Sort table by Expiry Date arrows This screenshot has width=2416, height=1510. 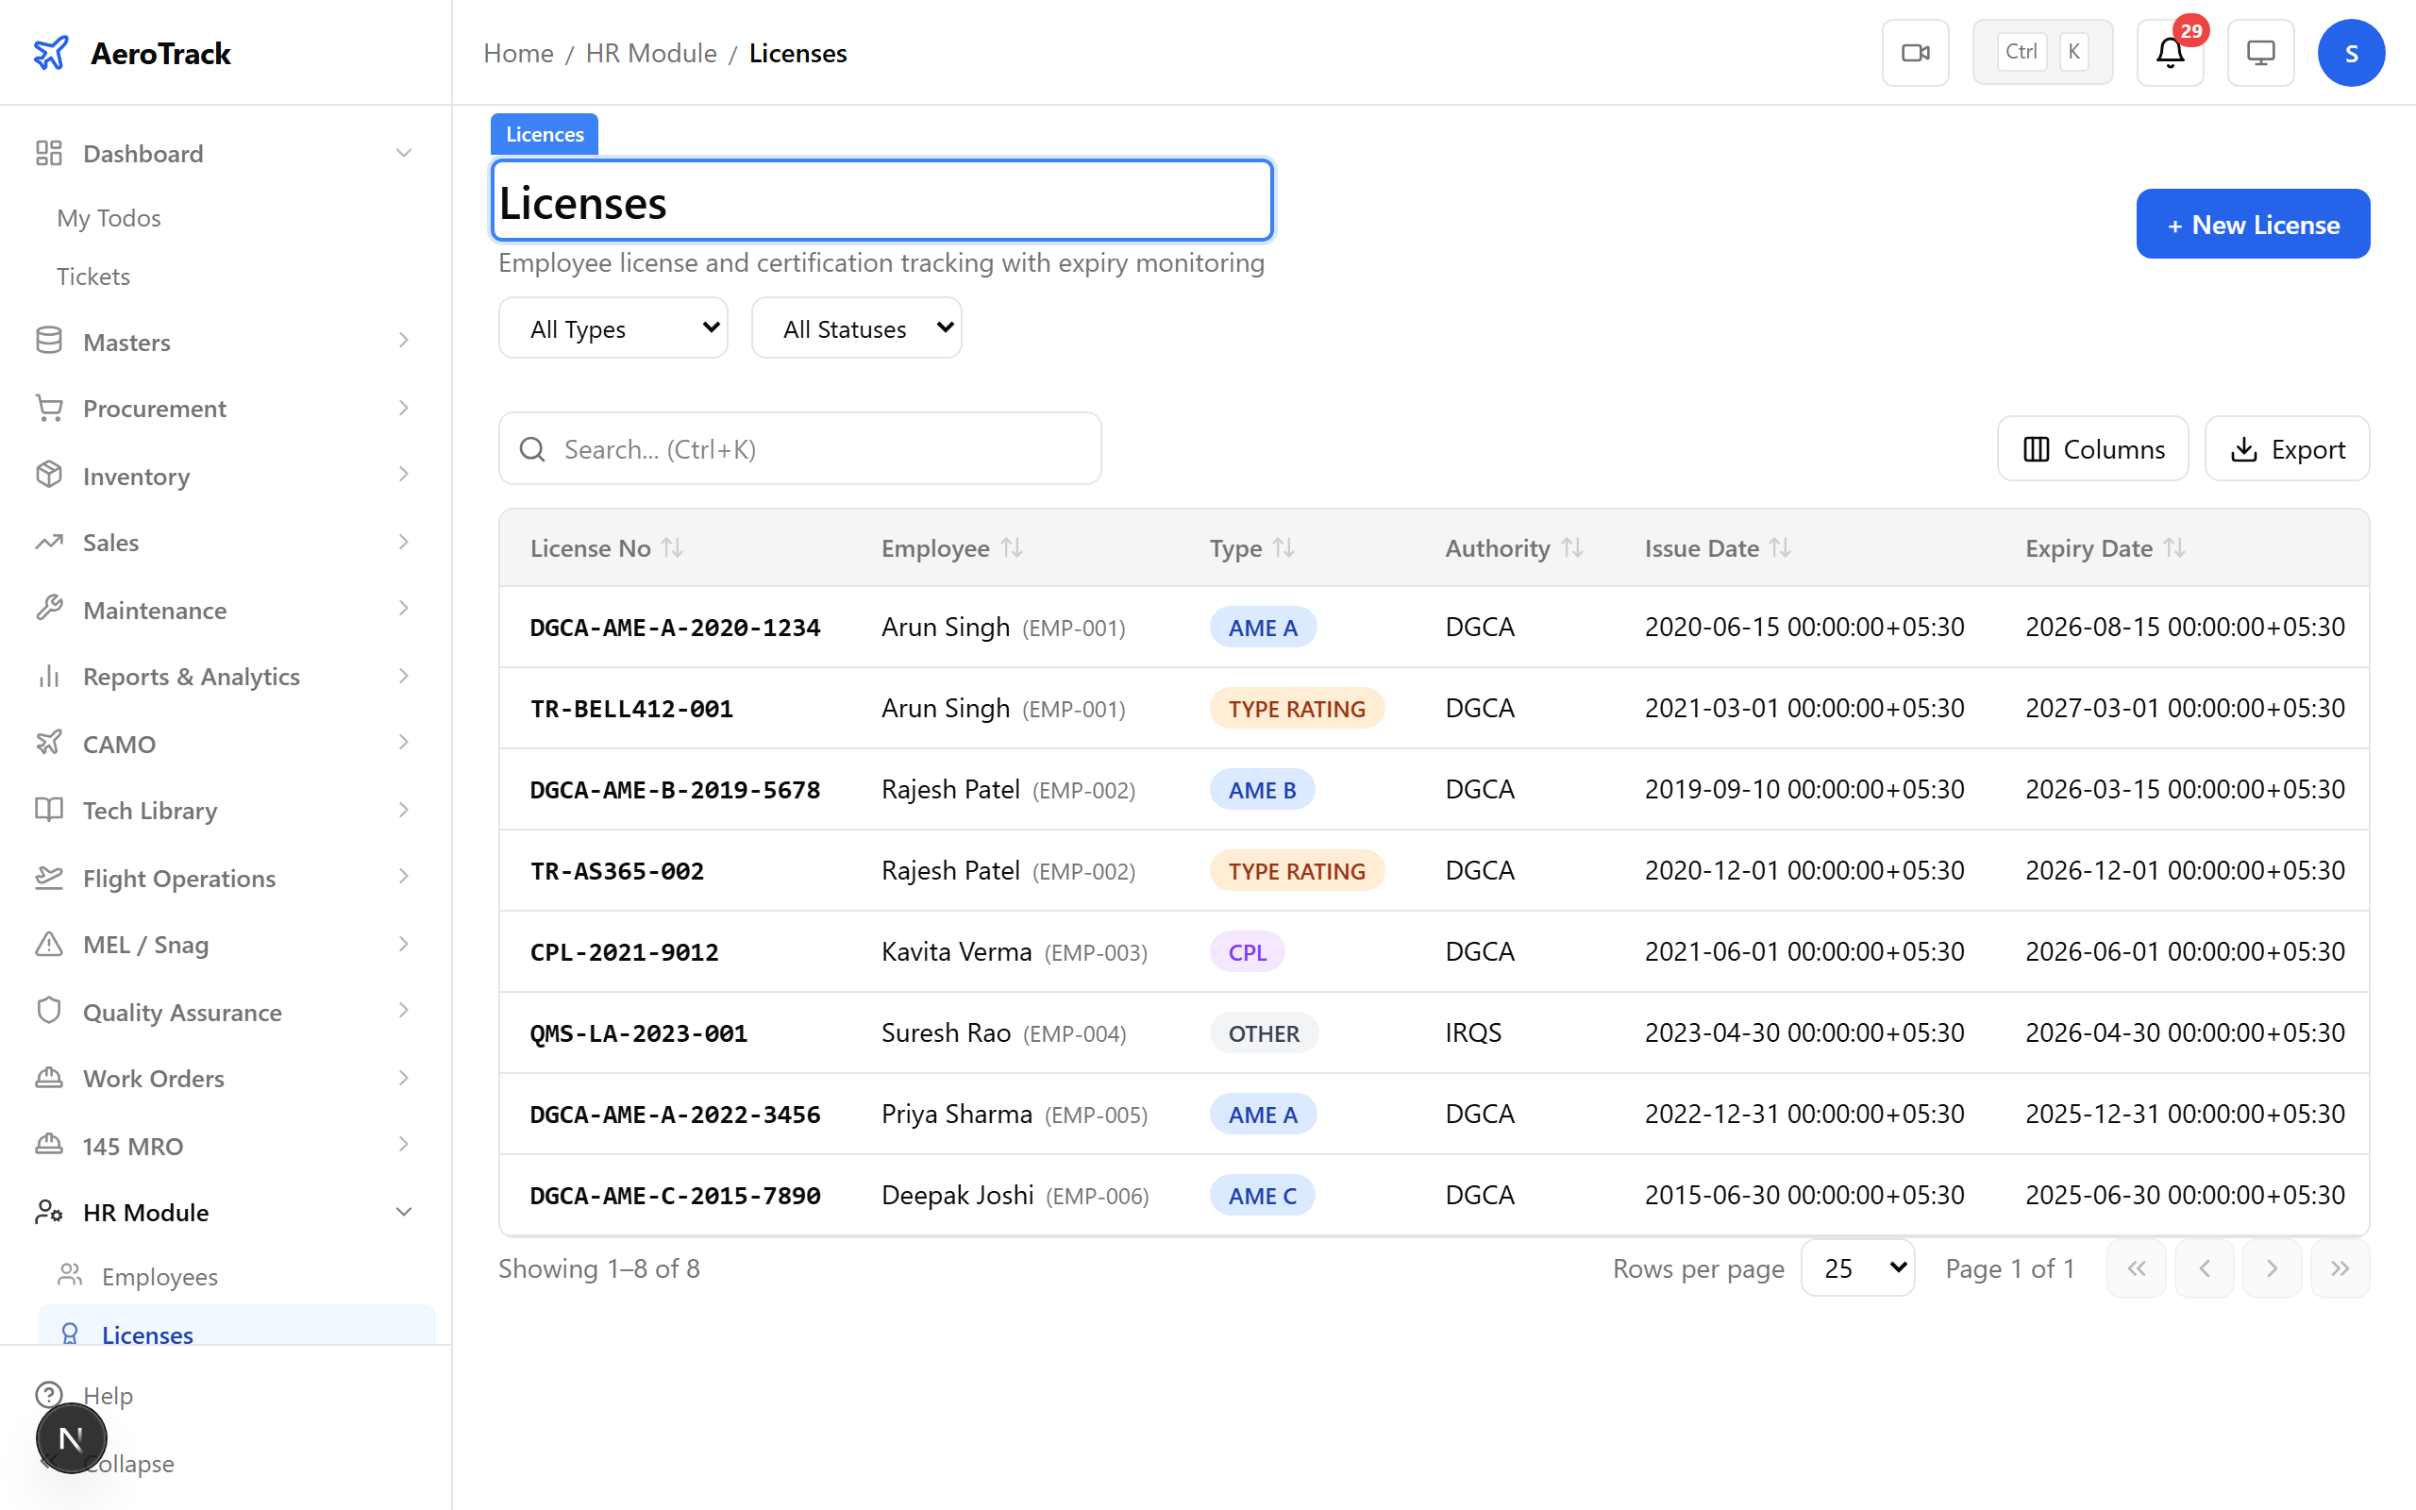tap(2174, 548)
